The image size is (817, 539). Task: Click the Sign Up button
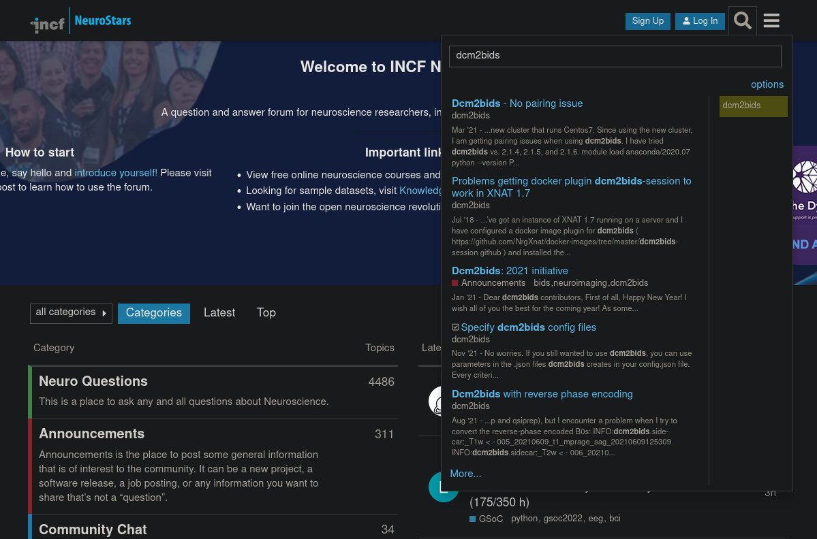tap(647, 21)
